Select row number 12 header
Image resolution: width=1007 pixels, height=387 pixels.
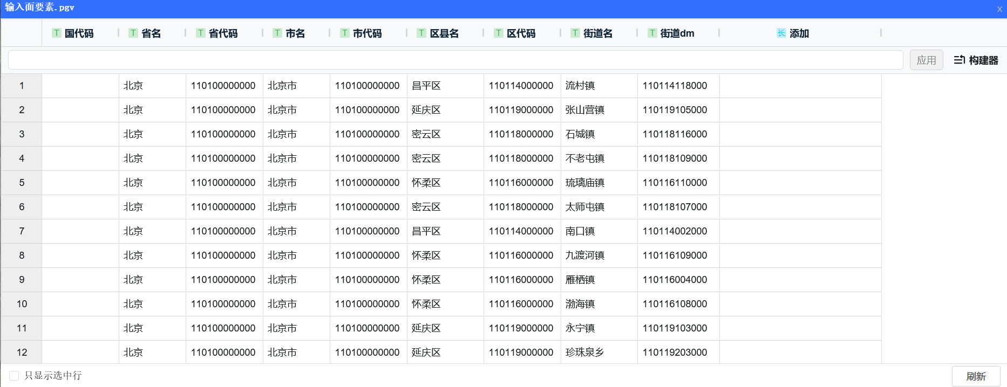click(22, 353)
